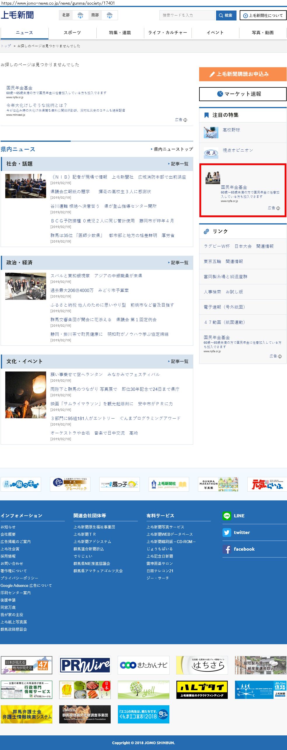This screenshot has height=750, width=287.
Task: Open 県内ニューストップ link
Action: 172,149
